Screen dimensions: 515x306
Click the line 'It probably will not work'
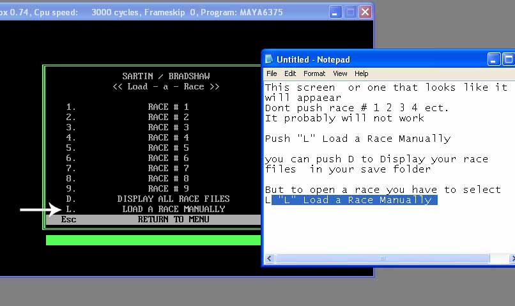click(344, 118)
